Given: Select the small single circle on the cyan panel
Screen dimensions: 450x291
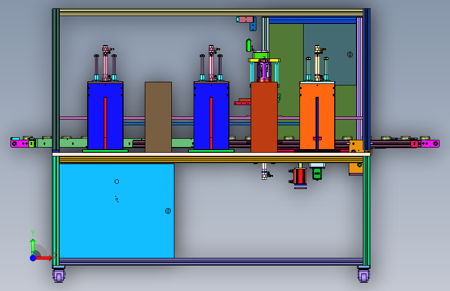Looking at the screenshot, I should point(117,181).
